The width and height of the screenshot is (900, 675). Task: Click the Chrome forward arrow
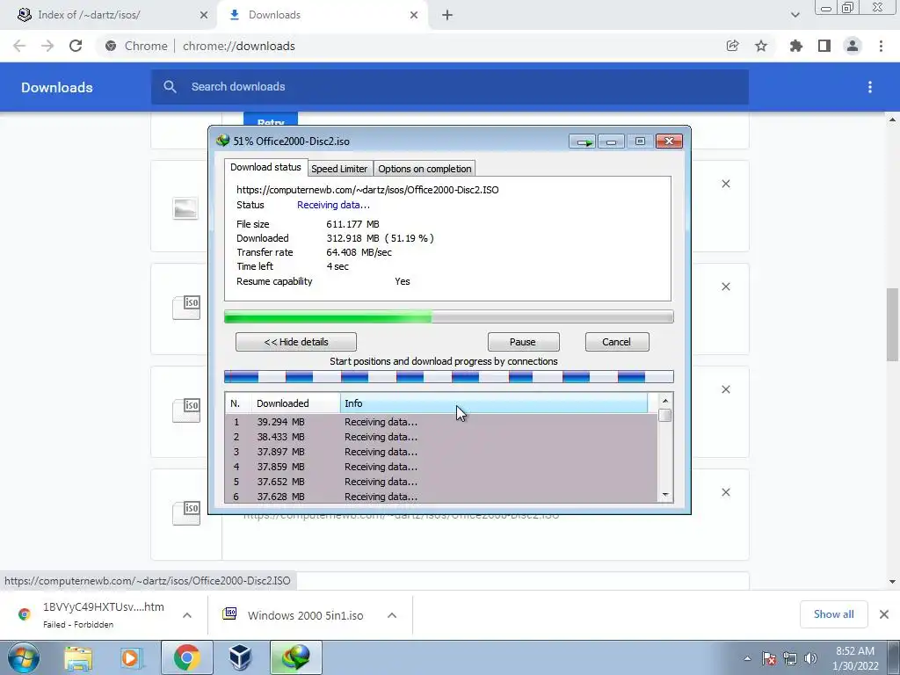[x=47, y=46]
